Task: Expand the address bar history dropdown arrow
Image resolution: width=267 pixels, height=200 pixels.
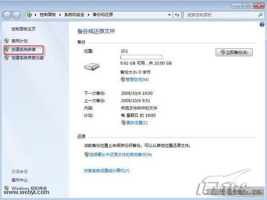Action: [x=169, y=15]
